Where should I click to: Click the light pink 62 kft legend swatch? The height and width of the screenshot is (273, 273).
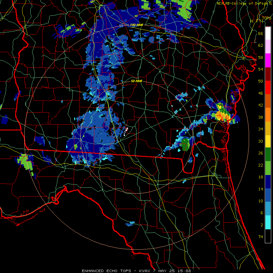pyautogui.click(x=268, y=47)
